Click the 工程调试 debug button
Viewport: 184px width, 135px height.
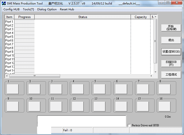coord(171,75)
